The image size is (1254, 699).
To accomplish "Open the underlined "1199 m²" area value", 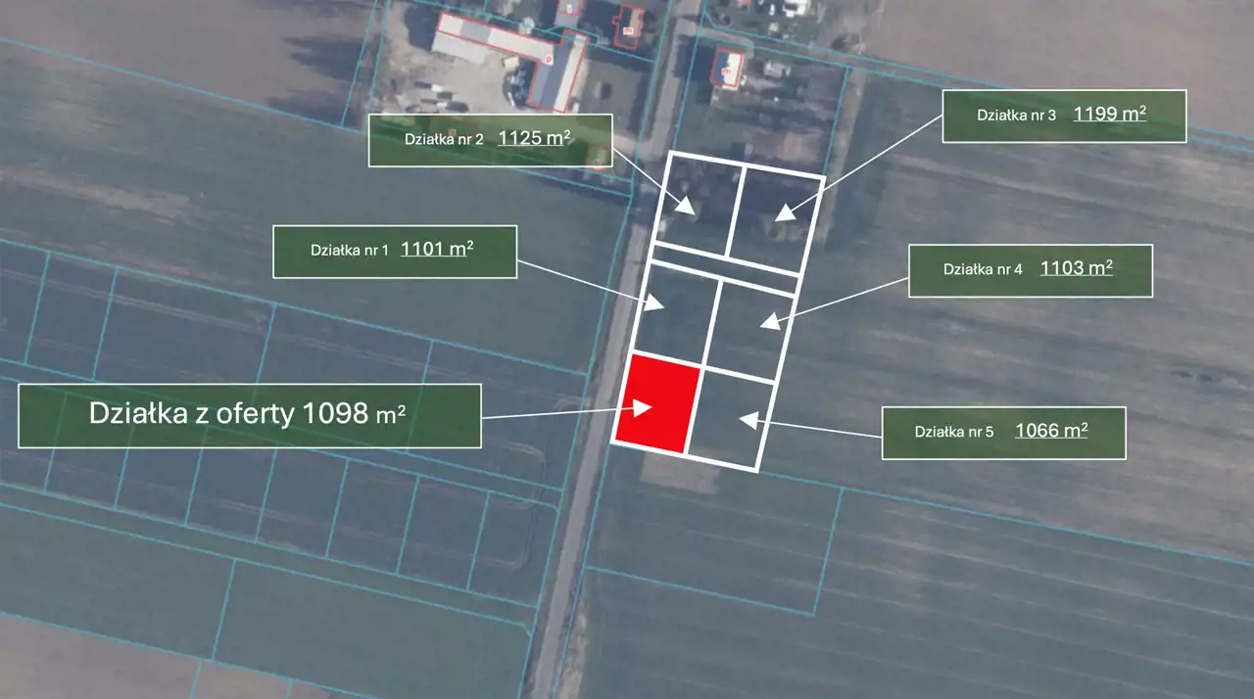I will [x=1110, y=113].
